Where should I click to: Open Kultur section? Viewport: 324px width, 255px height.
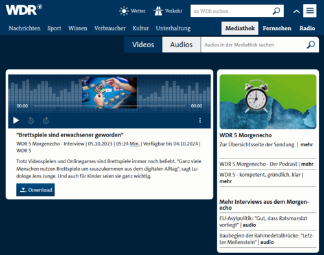tap(141, 28)
